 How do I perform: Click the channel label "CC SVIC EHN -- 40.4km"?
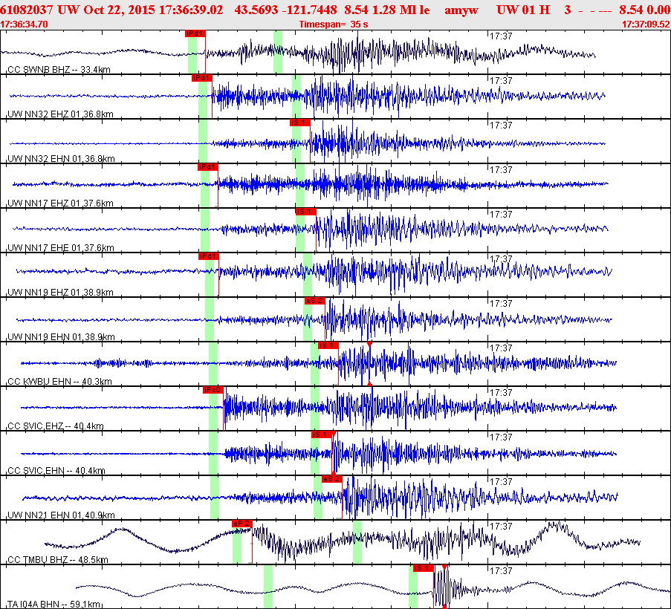coord(56,470)
